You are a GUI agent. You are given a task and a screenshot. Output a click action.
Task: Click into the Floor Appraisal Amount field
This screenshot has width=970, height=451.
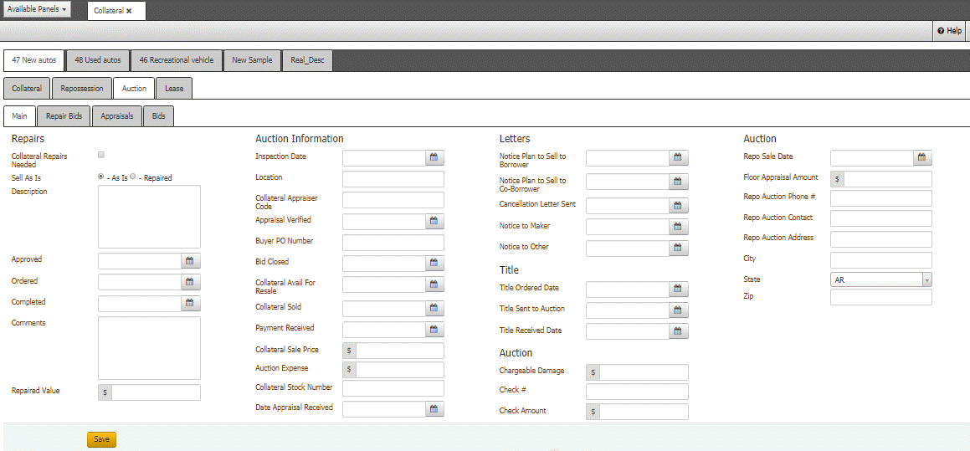(887, 179)
